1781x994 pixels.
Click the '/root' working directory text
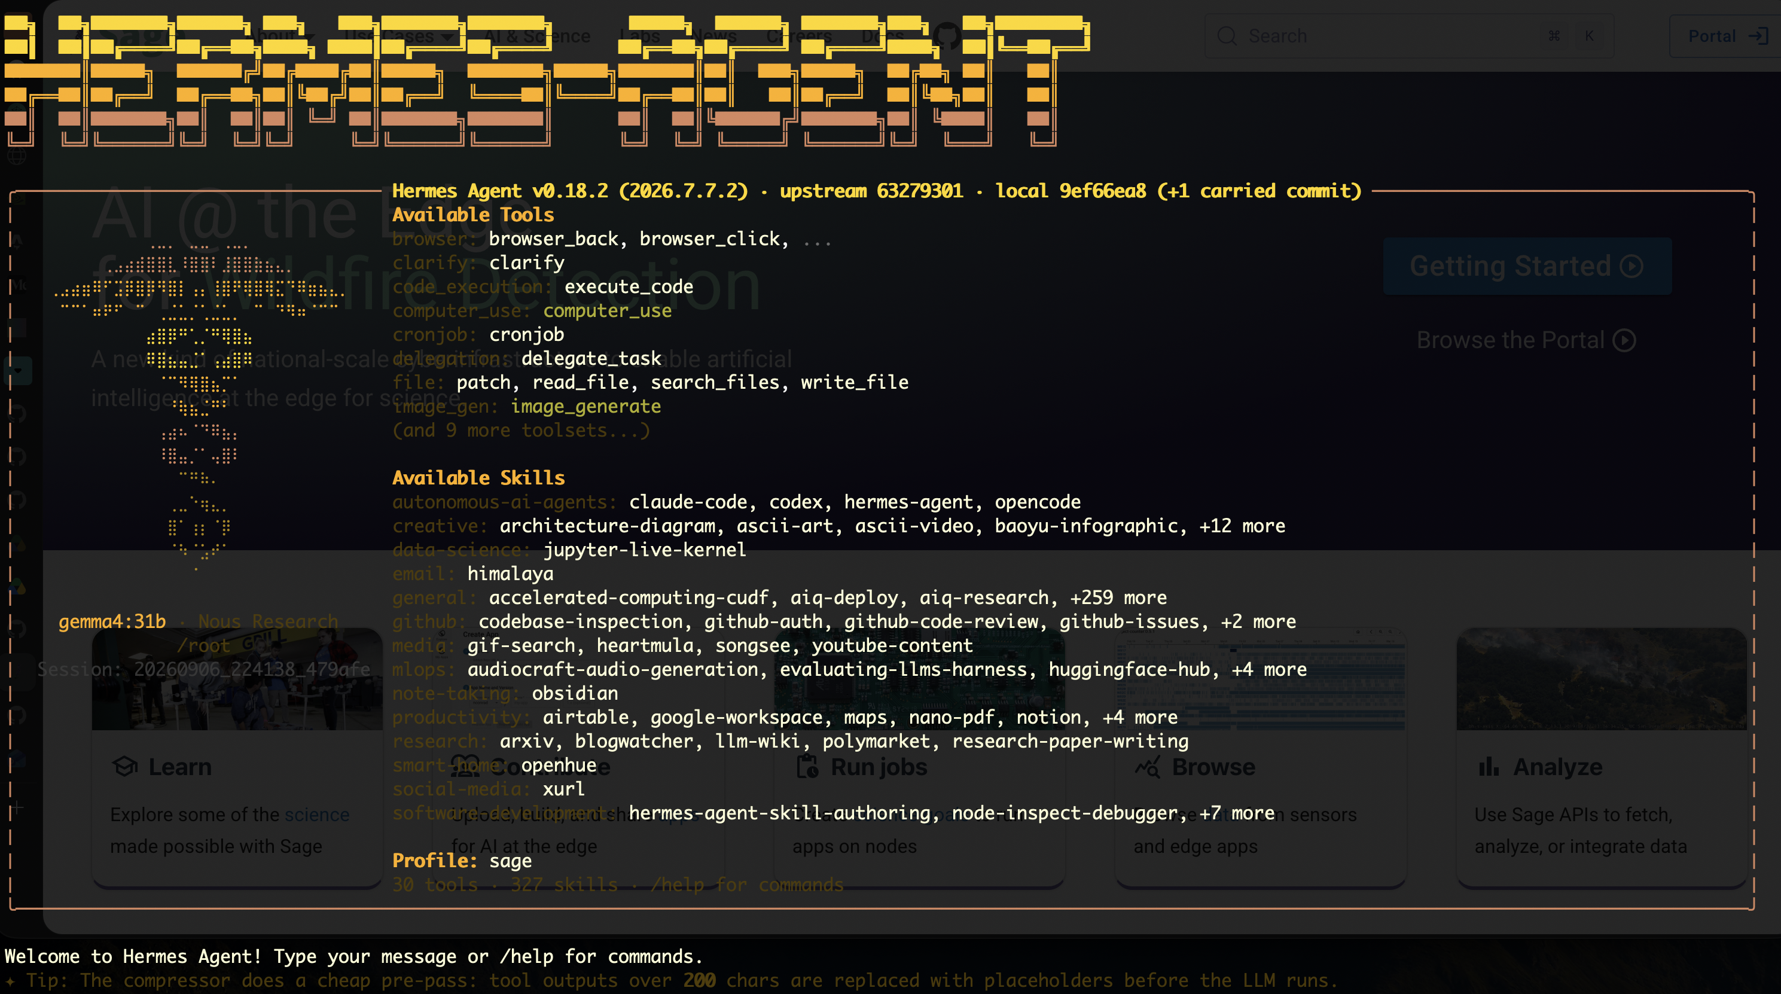pos(203,645)
